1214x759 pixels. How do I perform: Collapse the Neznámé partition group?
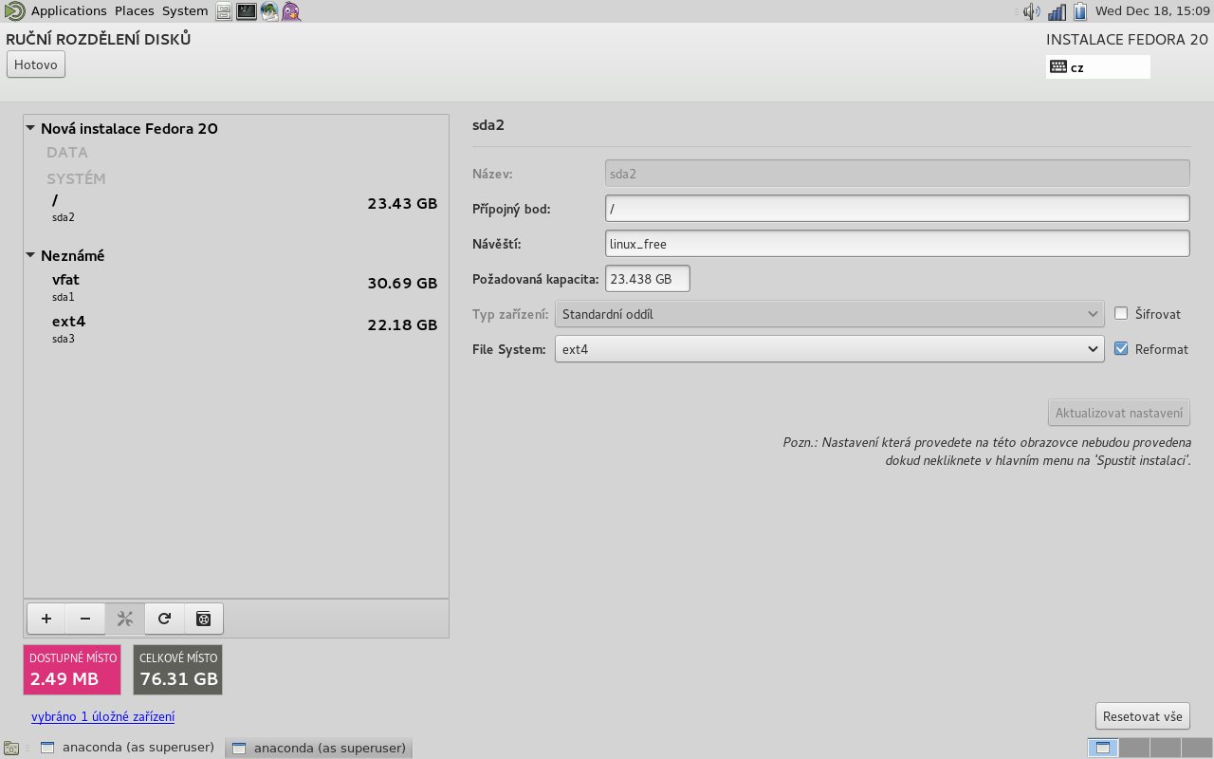coord(31,255)
